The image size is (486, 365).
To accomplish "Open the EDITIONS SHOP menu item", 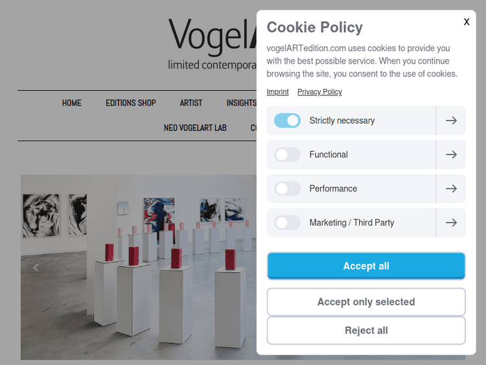I will pos(131,103).
